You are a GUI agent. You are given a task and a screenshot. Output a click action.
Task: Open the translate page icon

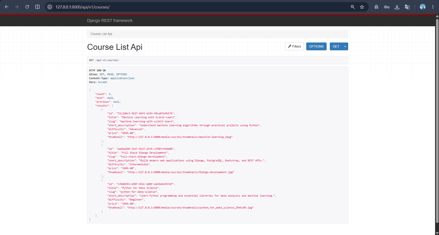click(407, 7)
